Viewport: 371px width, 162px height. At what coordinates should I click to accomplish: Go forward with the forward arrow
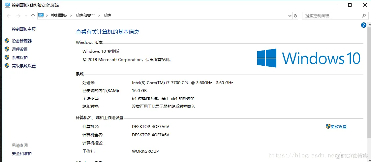tap(18, 16)
